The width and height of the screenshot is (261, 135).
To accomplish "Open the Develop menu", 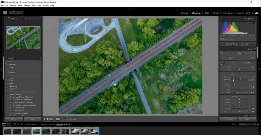I will coord(13,5).
